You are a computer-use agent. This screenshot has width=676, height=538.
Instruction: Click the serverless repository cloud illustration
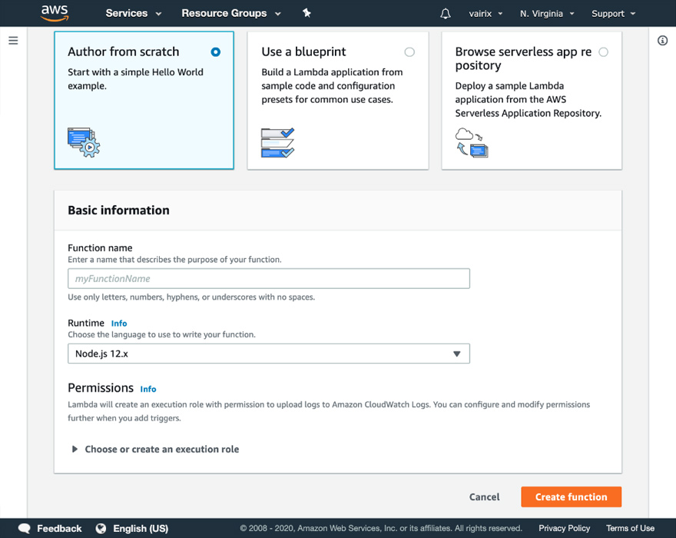(x=472, y=142)
